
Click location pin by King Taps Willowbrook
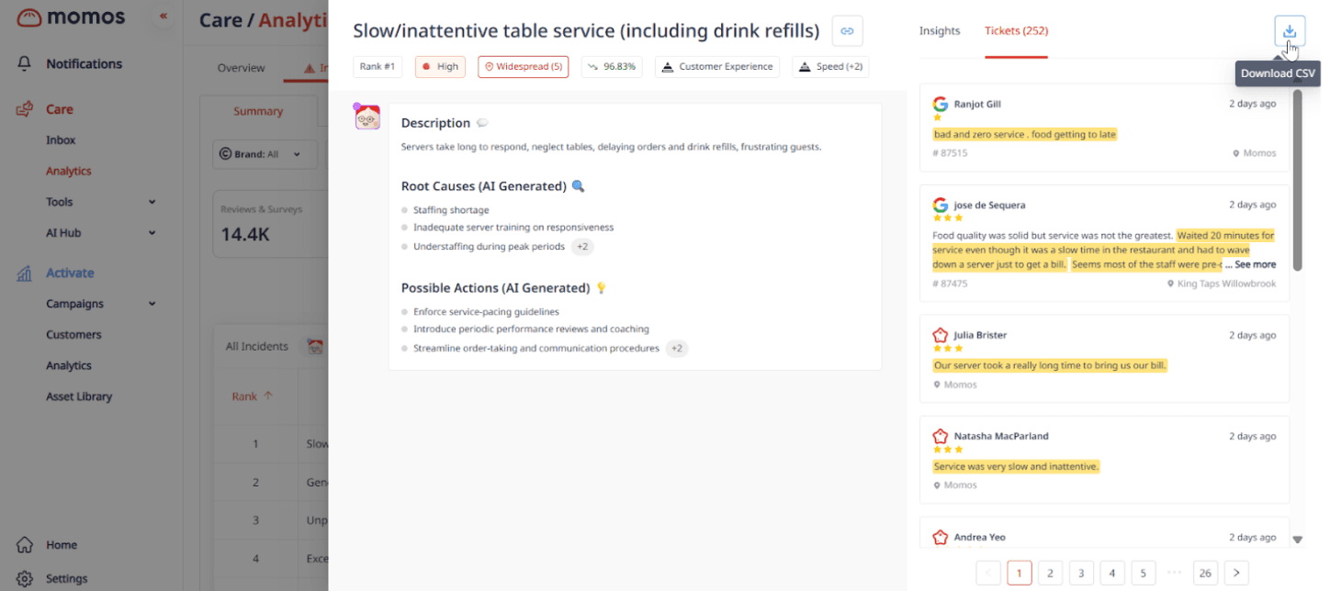tap(1170, 284)
